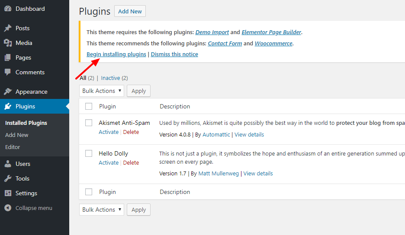
Task: Go to Posts menu
Action: click(35, 28)
